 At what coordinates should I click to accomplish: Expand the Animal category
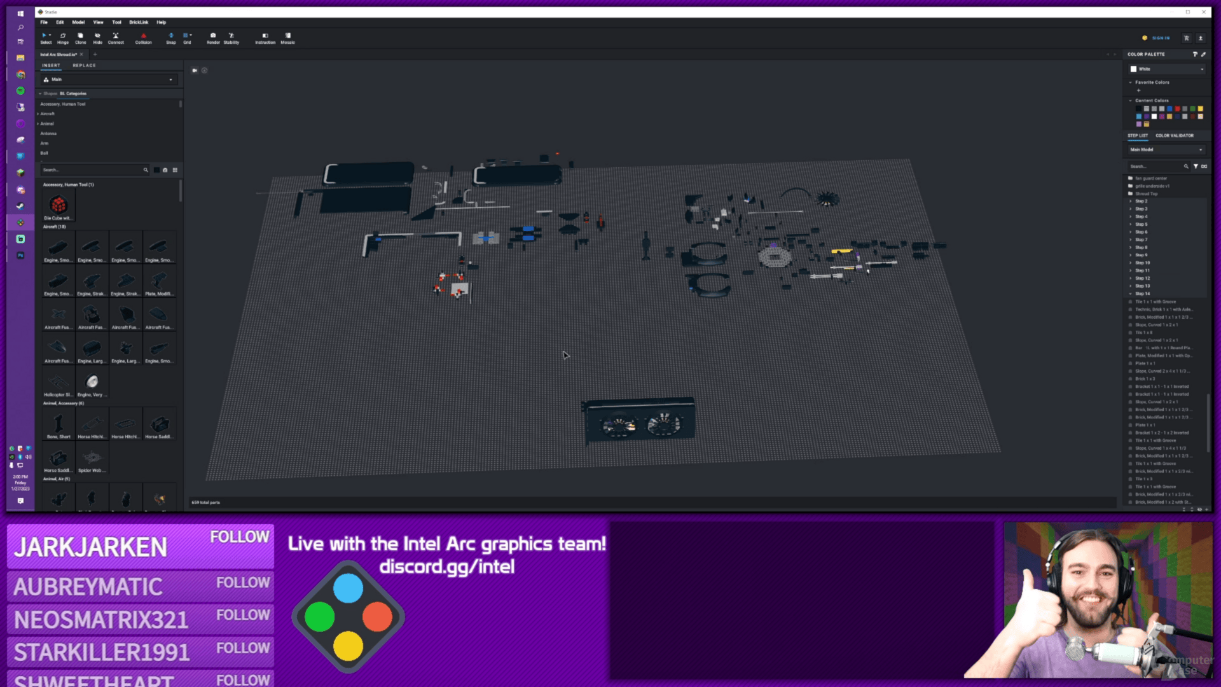(x=38, y=123)
